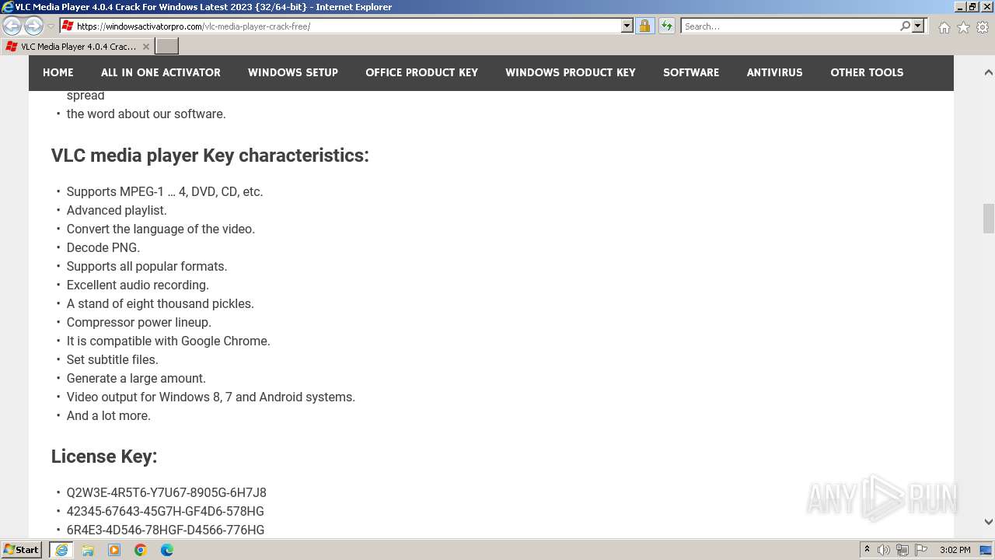Viewport: 995px width, 560px height.
Task: Minimize the Internet Explorer window
Action: coord(959,7)
